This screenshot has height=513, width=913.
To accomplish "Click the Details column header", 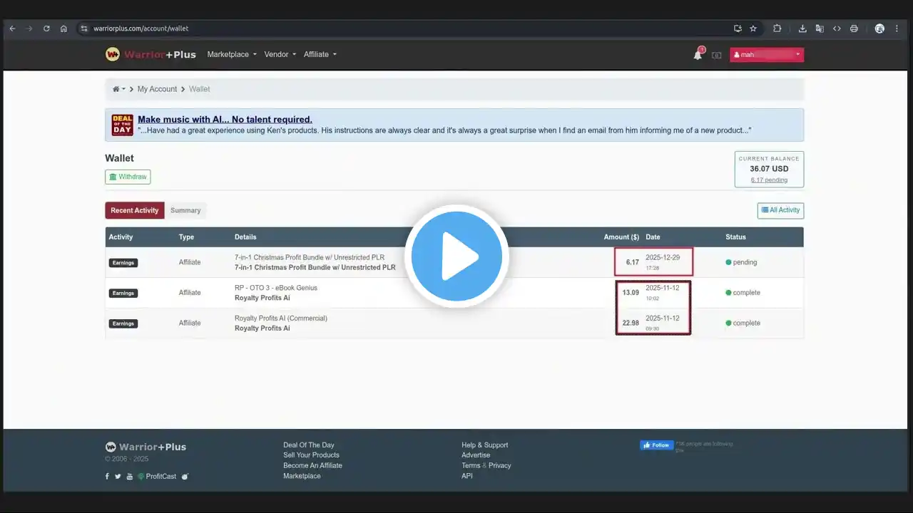I will (245, 237).
